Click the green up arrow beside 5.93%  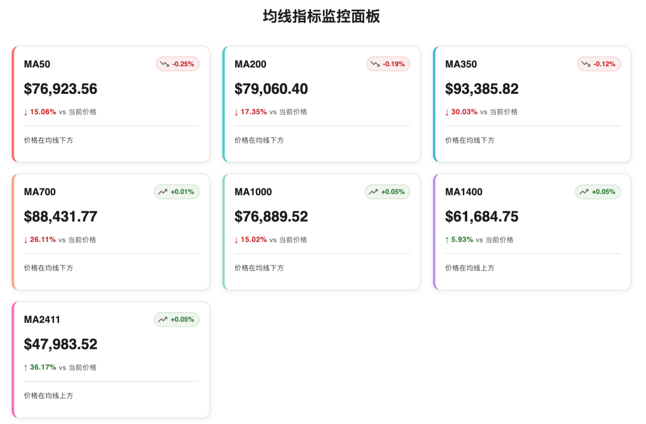[x=447, y=239]
